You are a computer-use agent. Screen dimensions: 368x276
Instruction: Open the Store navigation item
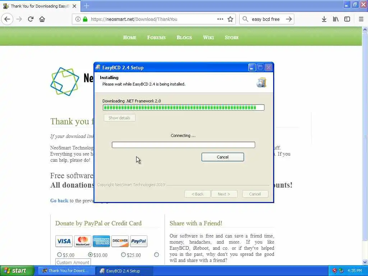pos(232,37)
